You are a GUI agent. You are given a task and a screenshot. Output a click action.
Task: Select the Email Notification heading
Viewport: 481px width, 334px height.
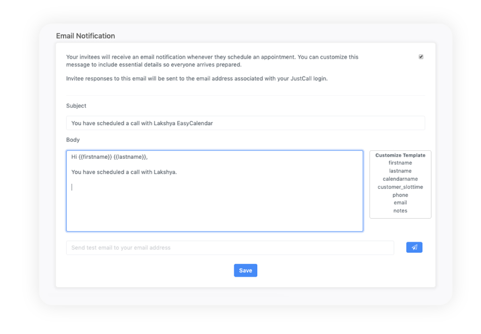click(85, 36)
